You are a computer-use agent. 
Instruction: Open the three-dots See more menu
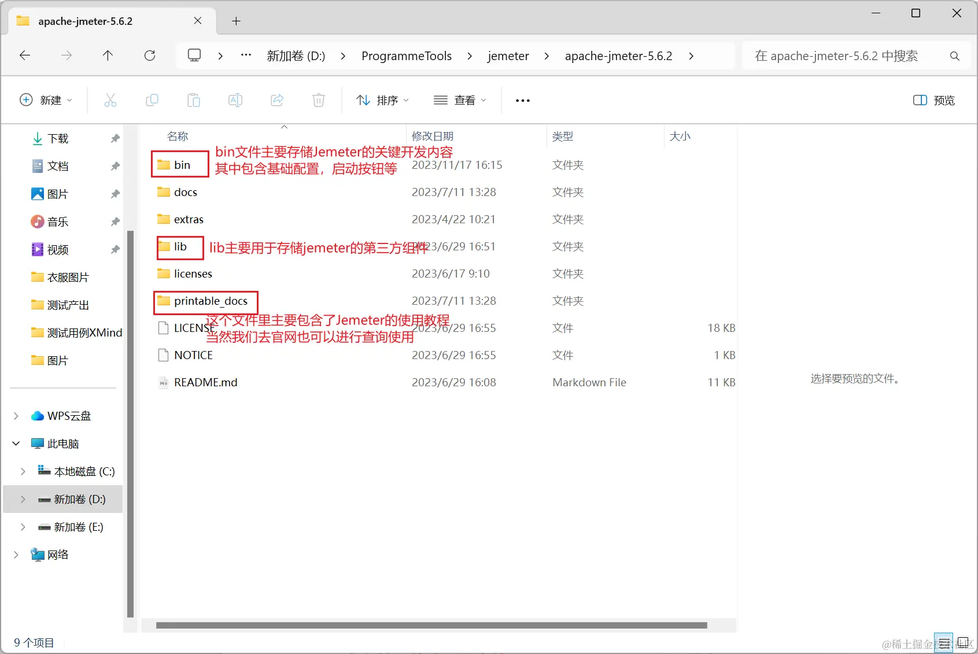coord(523,101)
